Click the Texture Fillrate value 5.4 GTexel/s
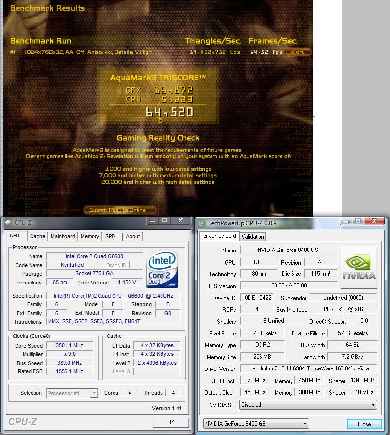Image resolution: width=390 pixels, height=435 pixels. coord(353,333)
